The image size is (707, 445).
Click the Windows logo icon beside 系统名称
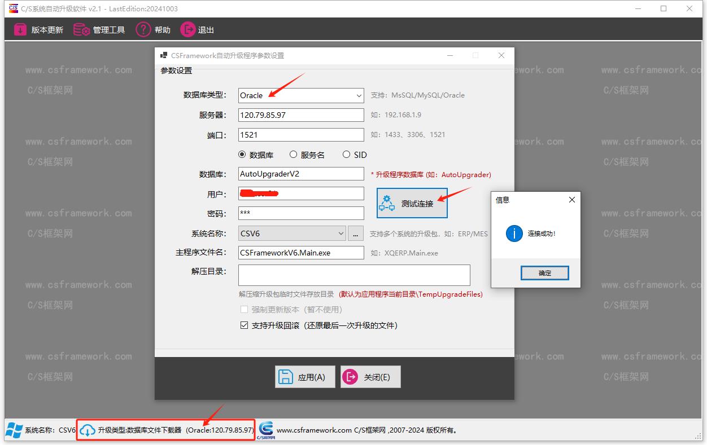coord(14,430)
